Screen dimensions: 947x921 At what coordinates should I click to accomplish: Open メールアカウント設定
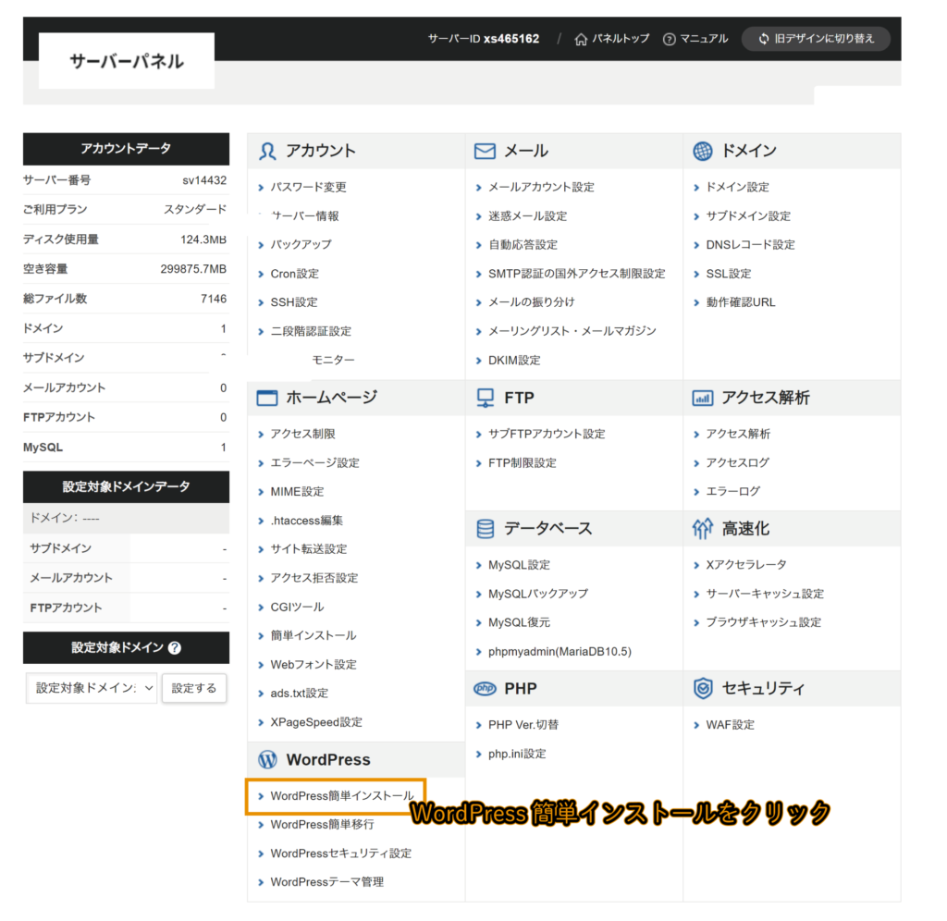[x=541, y=187]
